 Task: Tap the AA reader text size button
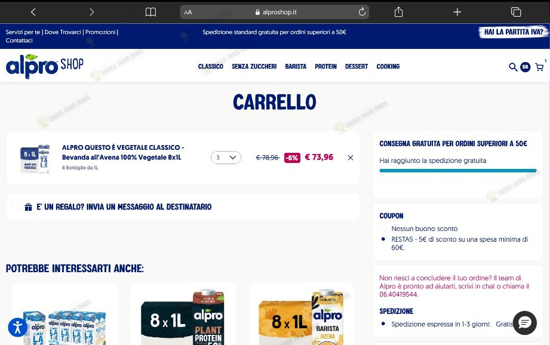(x=188, y=13)
